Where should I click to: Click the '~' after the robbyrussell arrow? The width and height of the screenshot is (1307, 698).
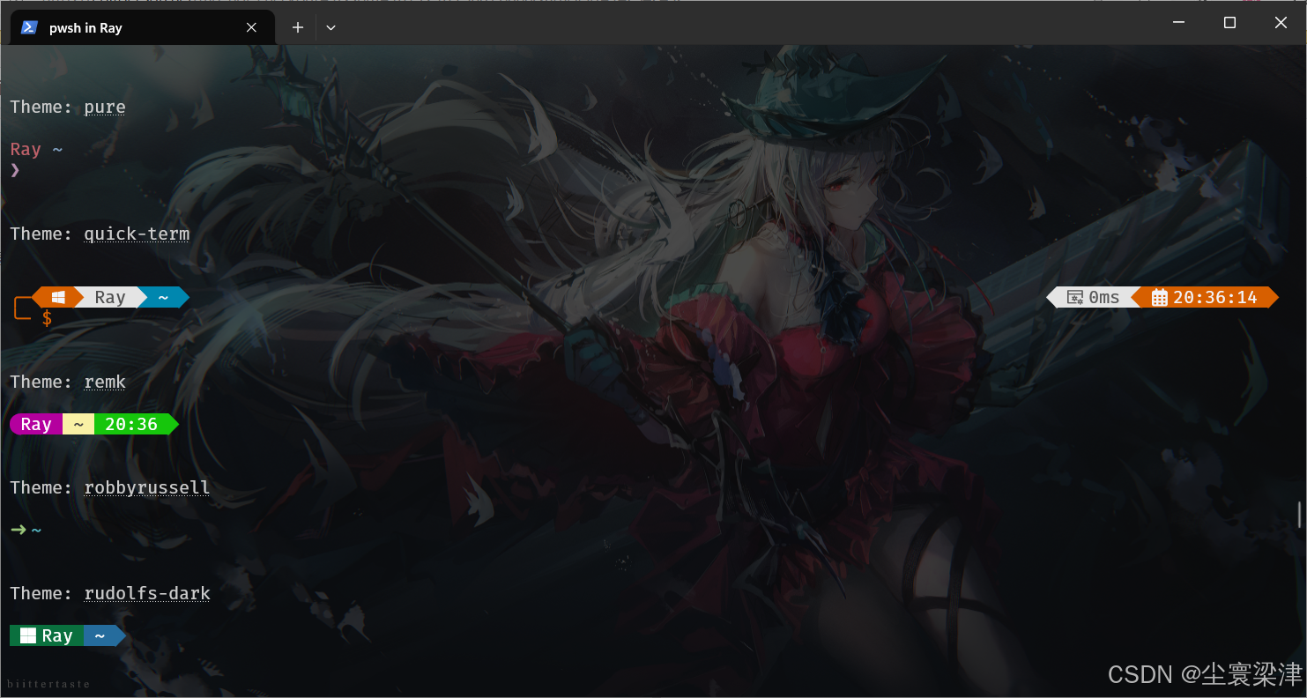[x=36, y=530]
